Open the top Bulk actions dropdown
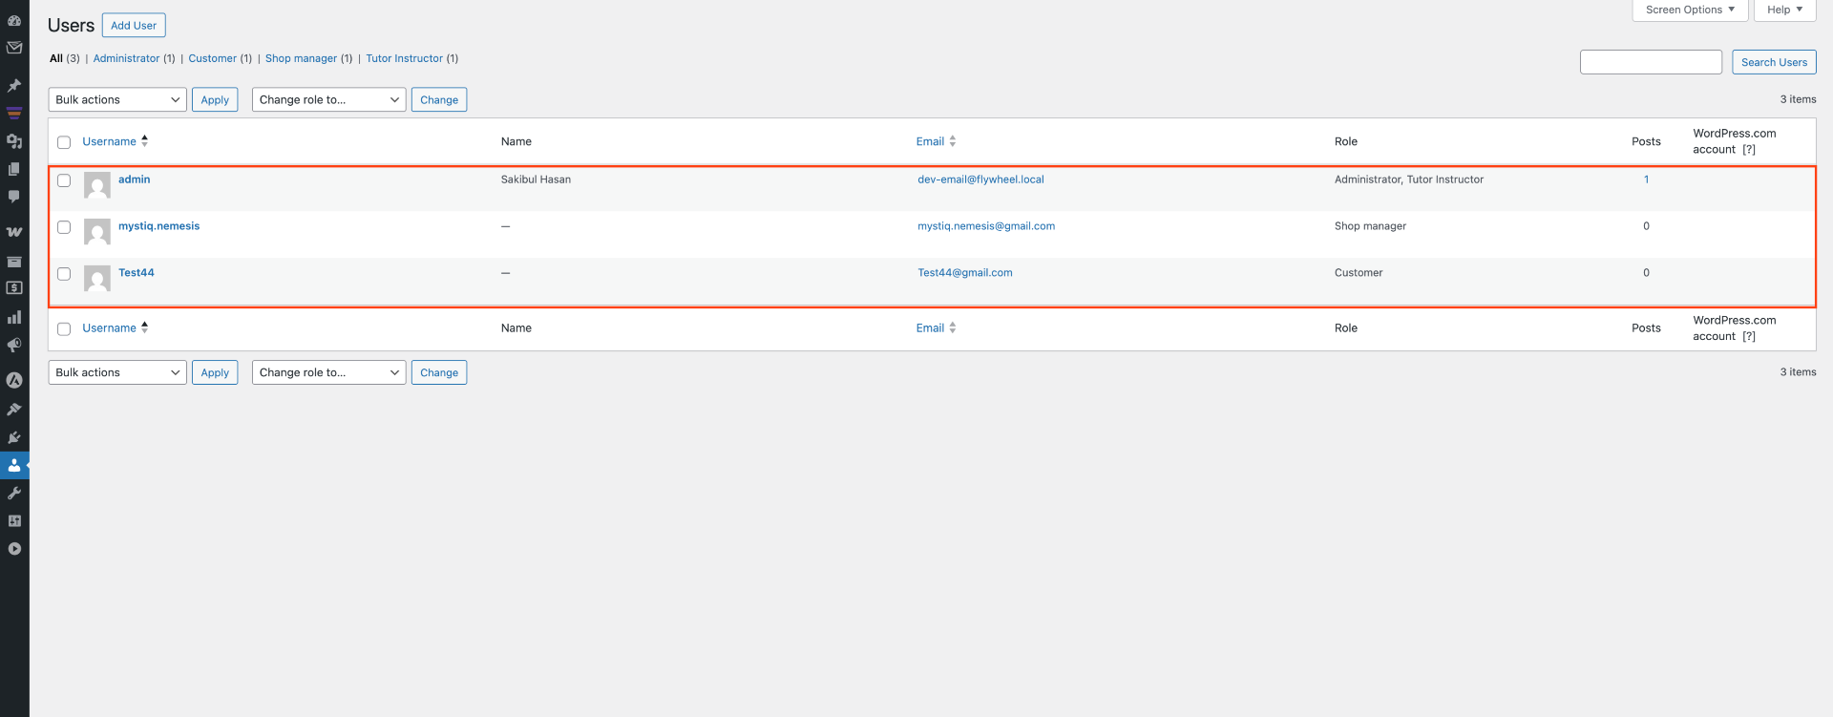Viewport: 1833px width, 717px height. point(117,99)
